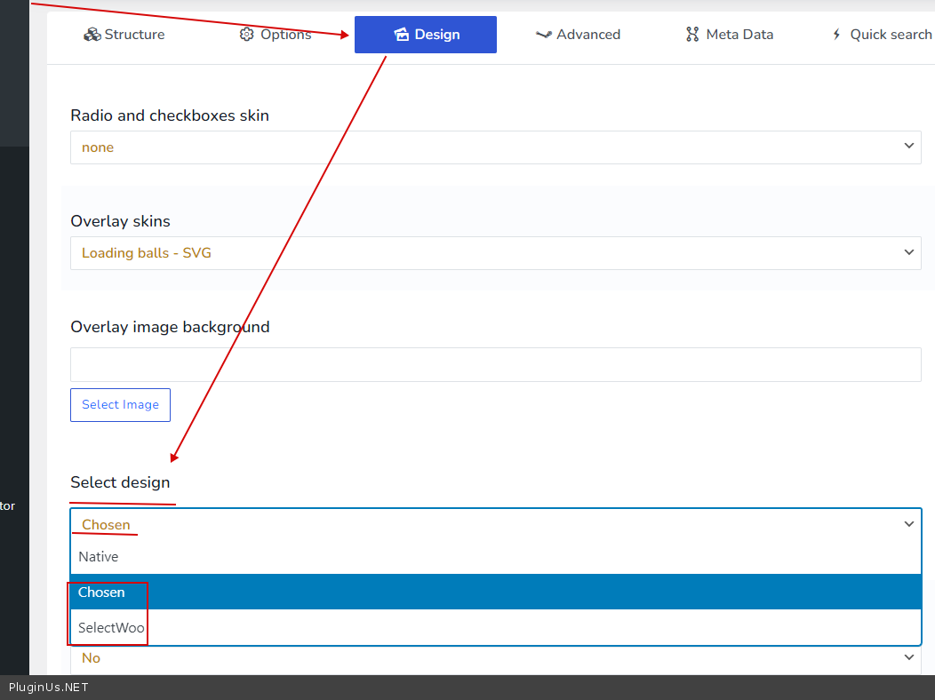The height and width of the screenshot is (700, 935).
Task: Click the Options tab text
Action: [285, 35]
